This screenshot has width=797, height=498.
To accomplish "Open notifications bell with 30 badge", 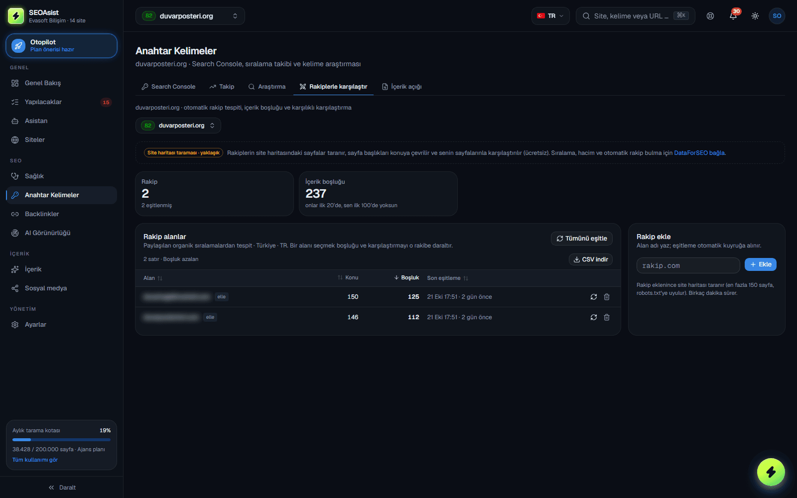I will coord(733,16).
